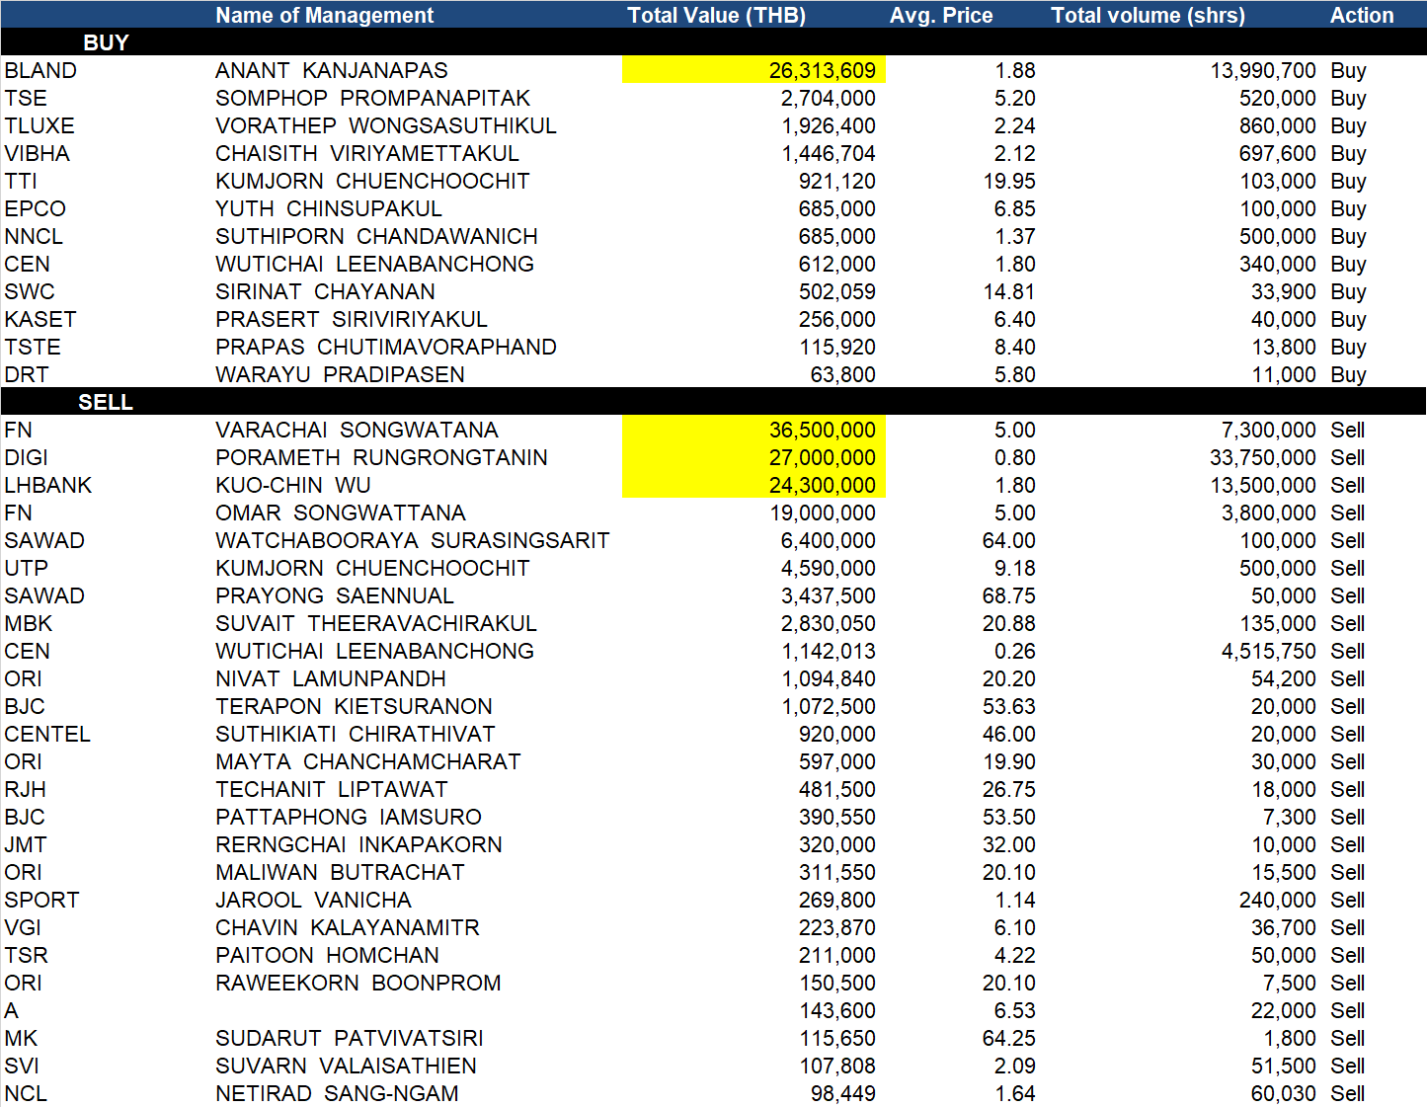Select PRASERT SIRIVIRIYAKUL name cell
This screenshot has height=1107, width=1427.
(352, 319)
